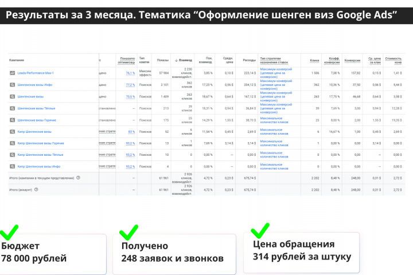
Task: Click the Показатель оптимизации column header
Action: click(126, 60)
